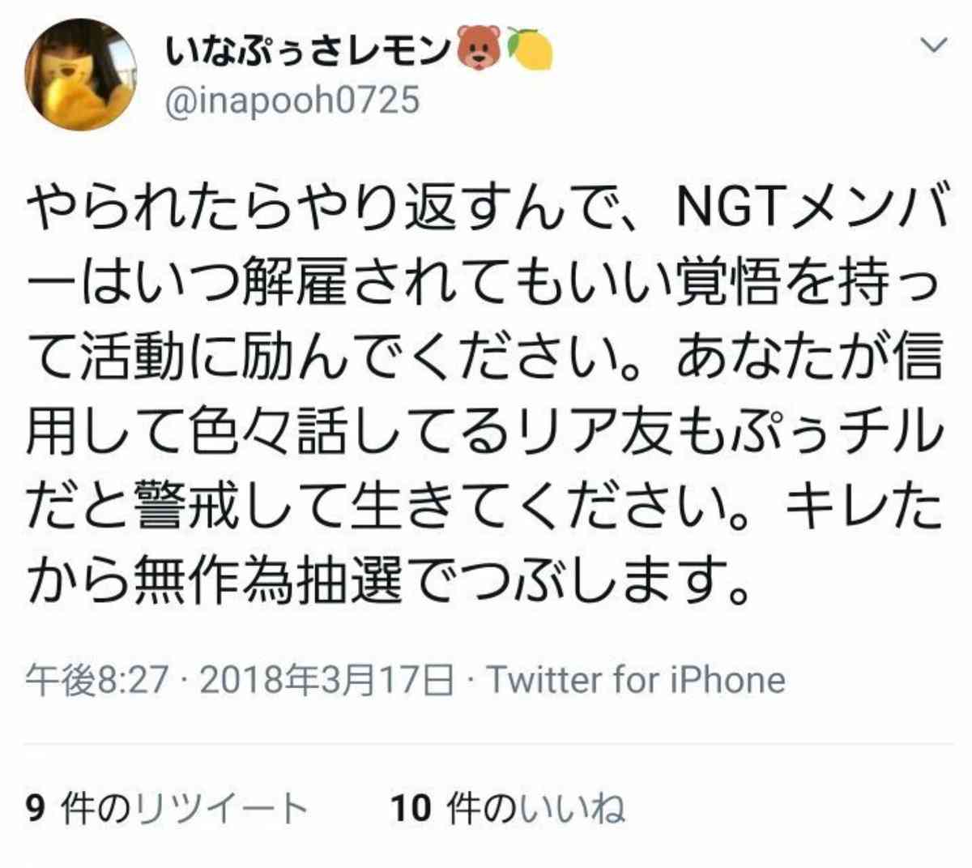Image resolution: width=972 pixels, height=868 pixels.
Task: Click the 2018年3月17日 date
Action: [326, 680]
